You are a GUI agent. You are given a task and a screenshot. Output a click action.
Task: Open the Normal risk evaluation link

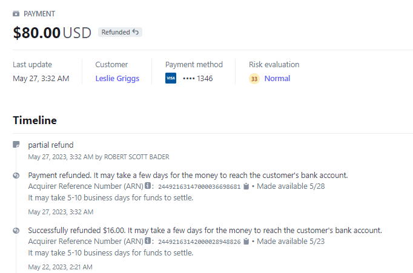[x=277, y=78]
